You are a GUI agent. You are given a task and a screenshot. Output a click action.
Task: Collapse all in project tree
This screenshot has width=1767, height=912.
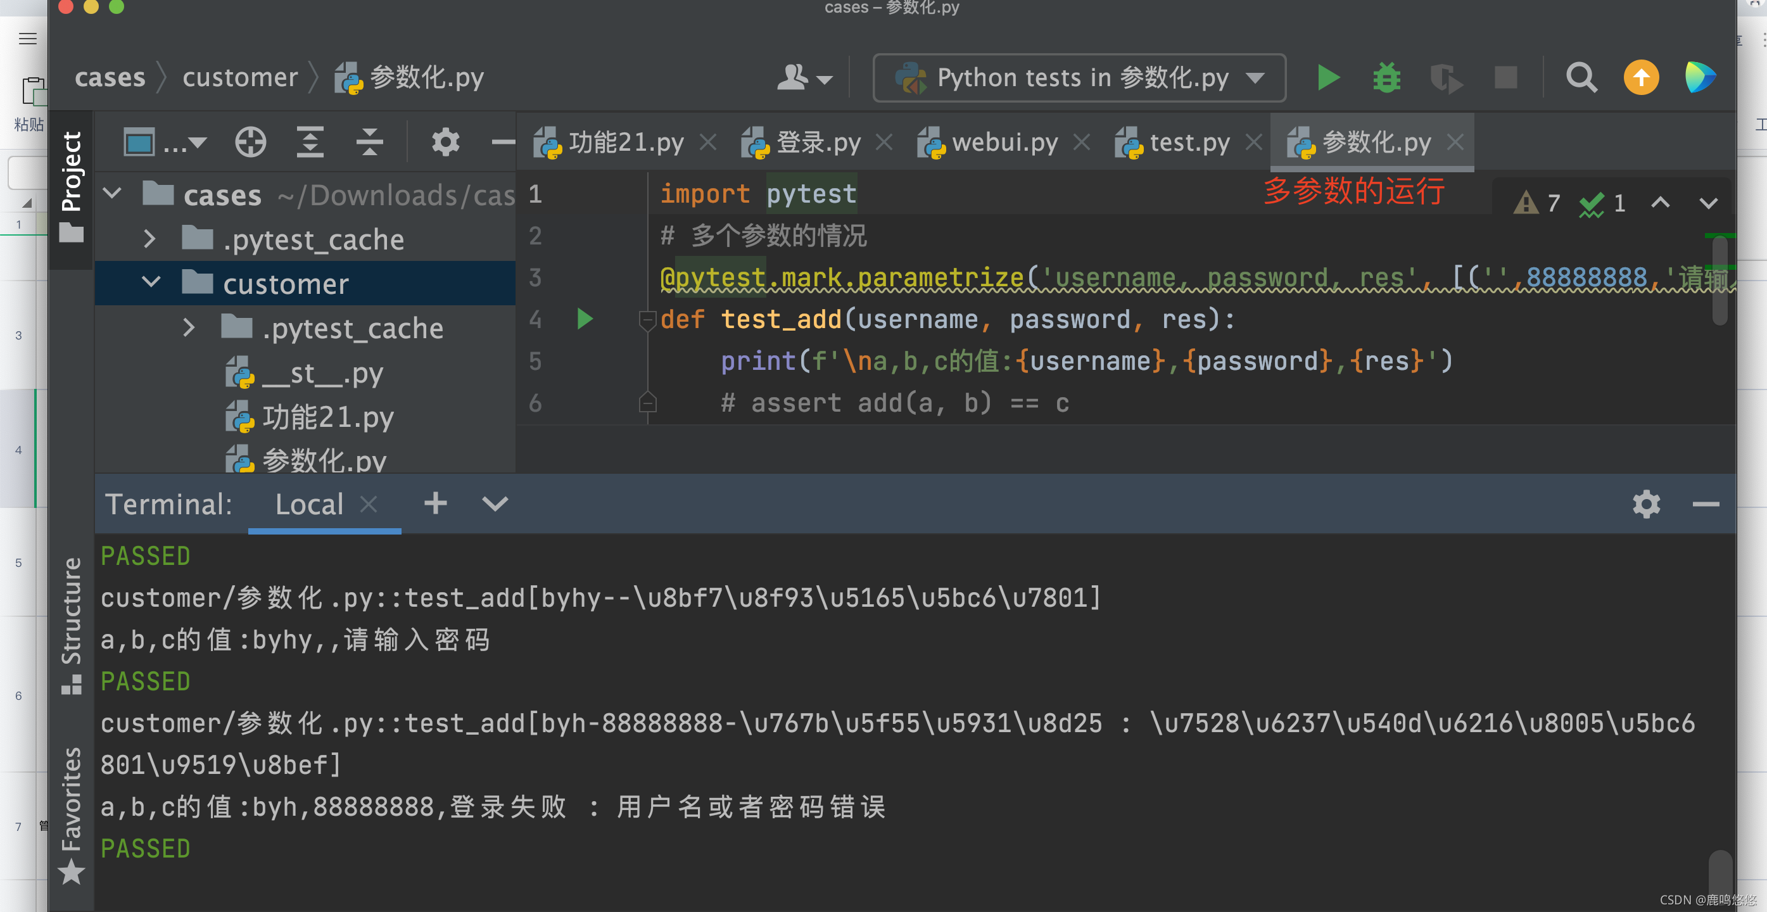[369, 142]
